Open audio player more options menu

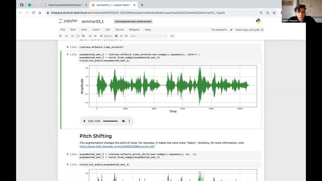129,121
